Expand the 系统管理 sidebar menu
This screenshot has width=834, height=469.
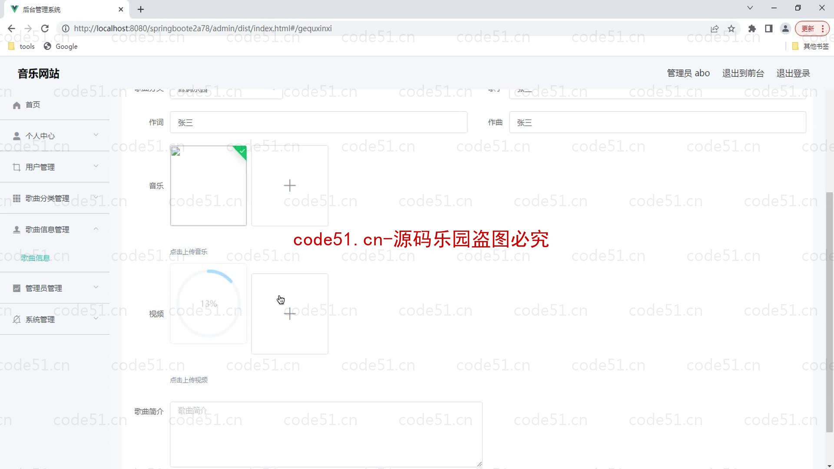point(55,320)
